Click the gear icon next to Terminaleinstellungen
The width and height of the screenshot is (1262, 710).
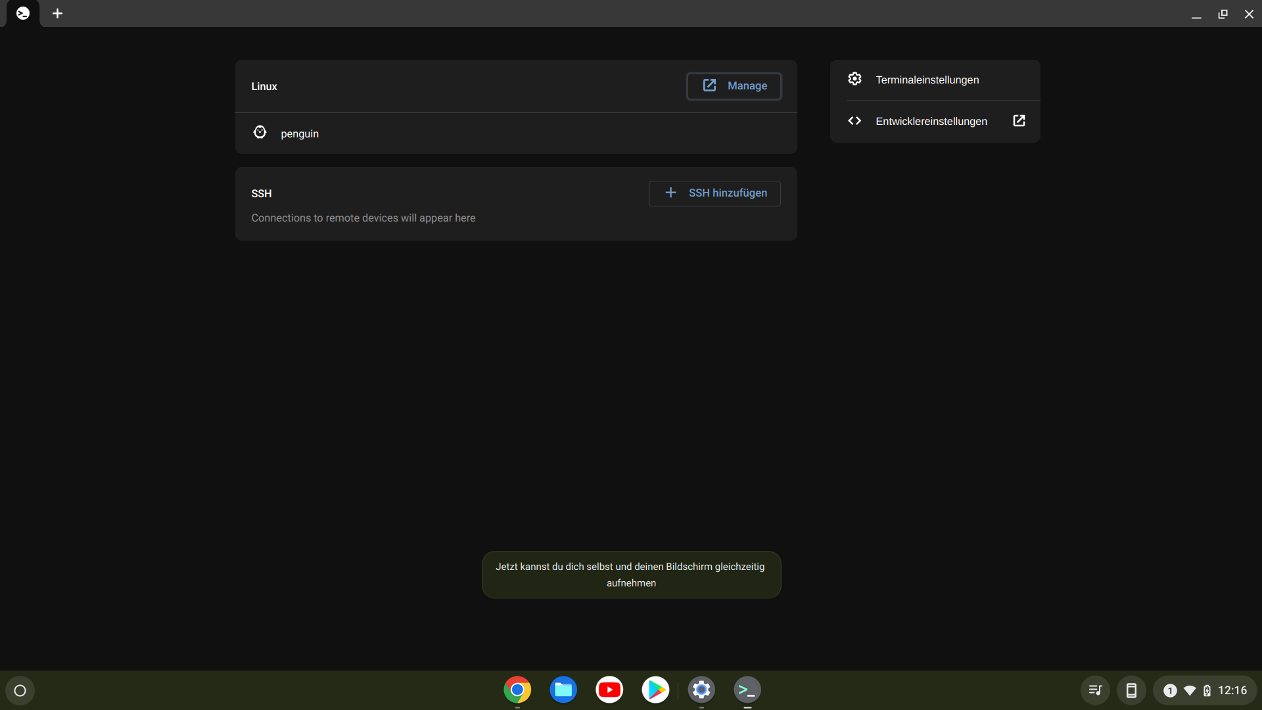coord(854,78)
